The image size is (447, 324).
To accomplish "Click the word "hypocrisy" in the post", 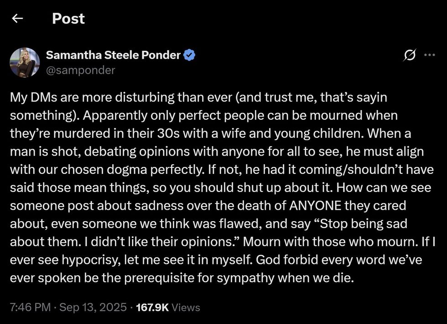I will pyautogui.click(x=86, y=259).
